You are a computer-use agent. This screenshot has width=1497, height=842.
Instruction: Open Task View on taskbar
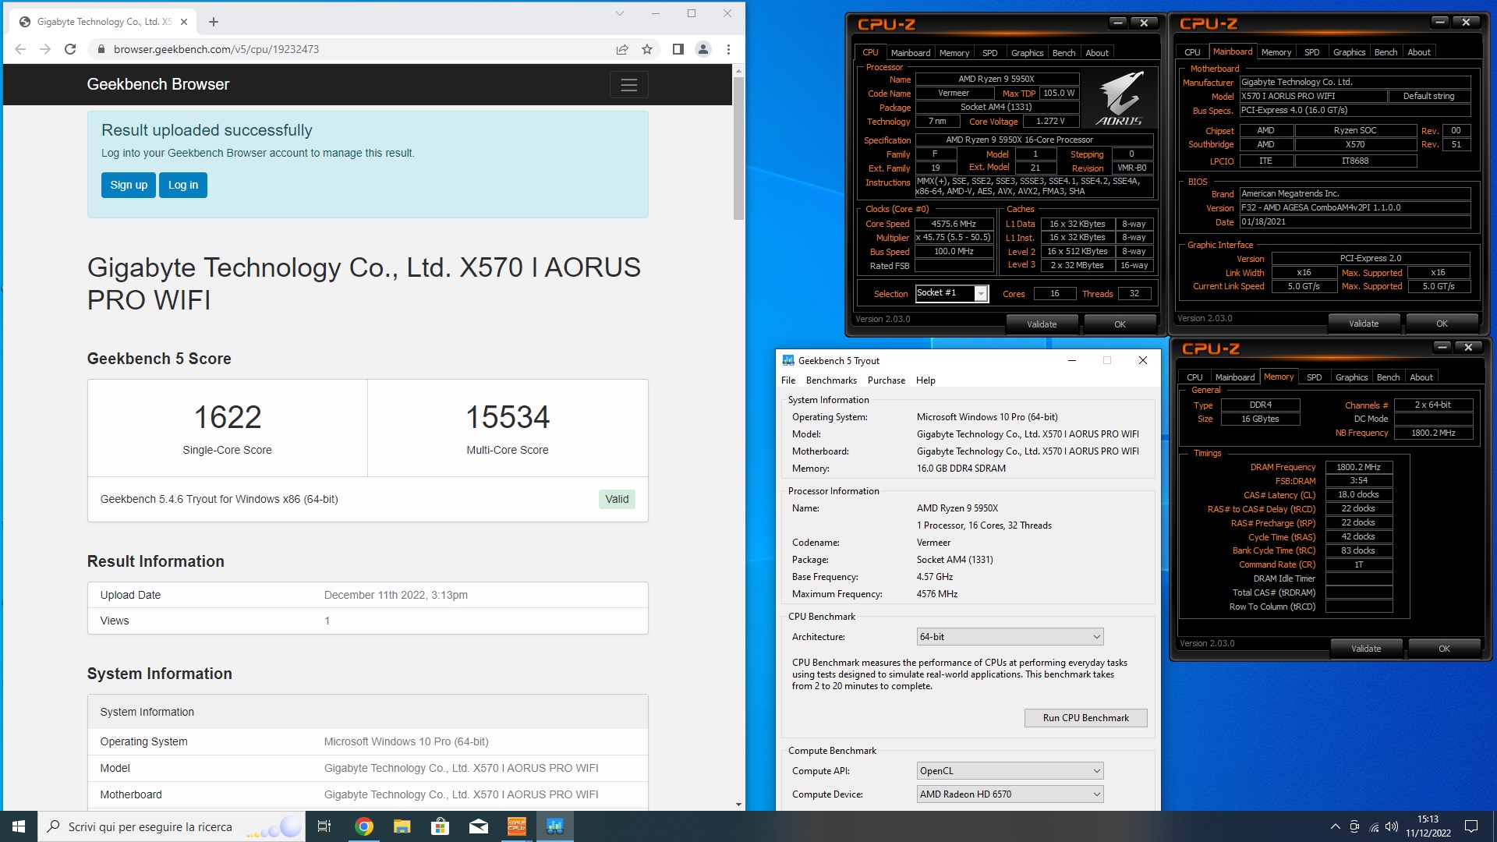coord(324,826)
